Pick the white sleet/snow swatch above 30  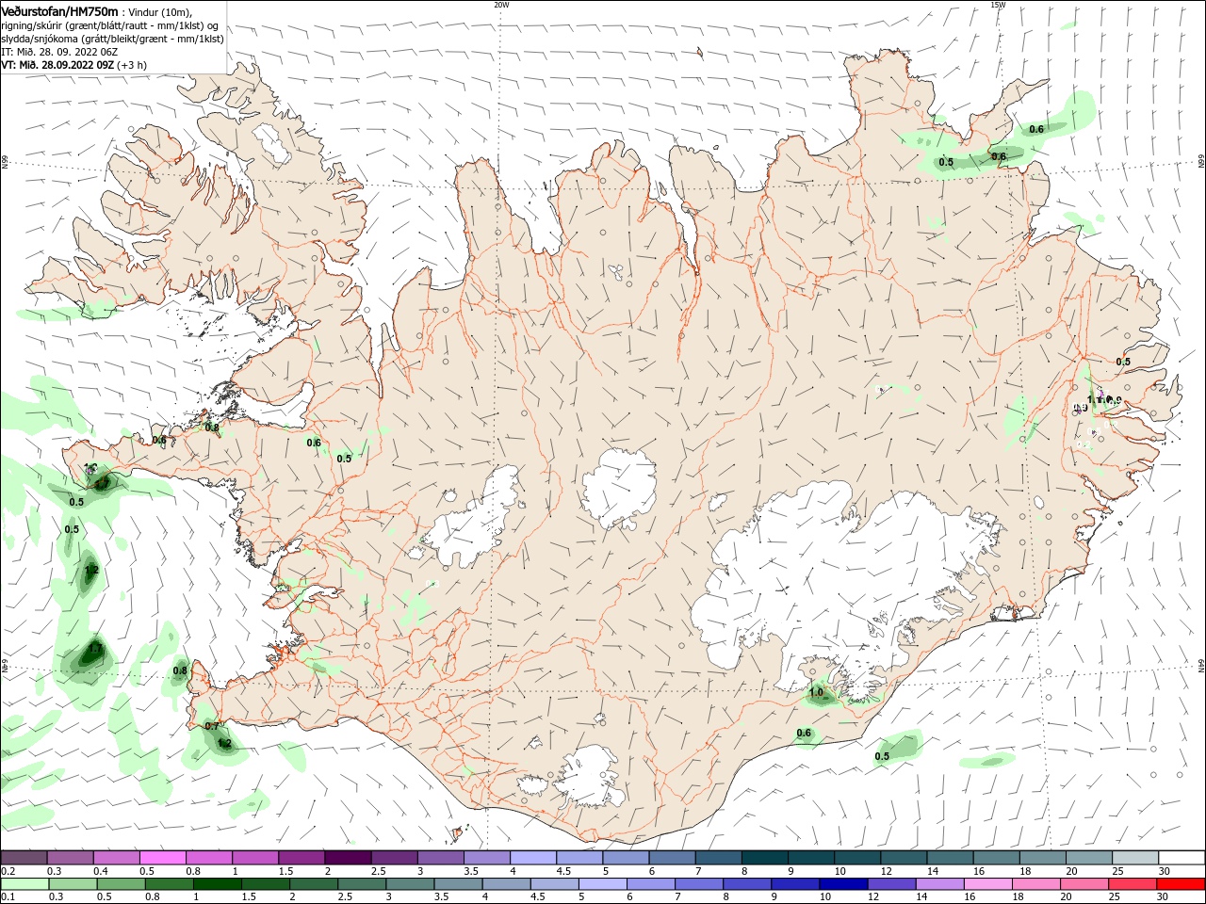pyautogui.click(x=1182, y=858)
